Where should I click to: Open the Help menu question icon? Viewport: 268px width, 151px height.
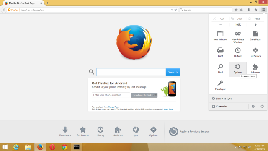[253, 106]
